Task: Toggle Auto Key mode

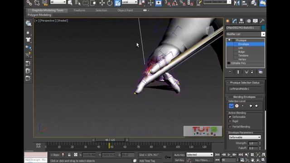Action: 179,155
